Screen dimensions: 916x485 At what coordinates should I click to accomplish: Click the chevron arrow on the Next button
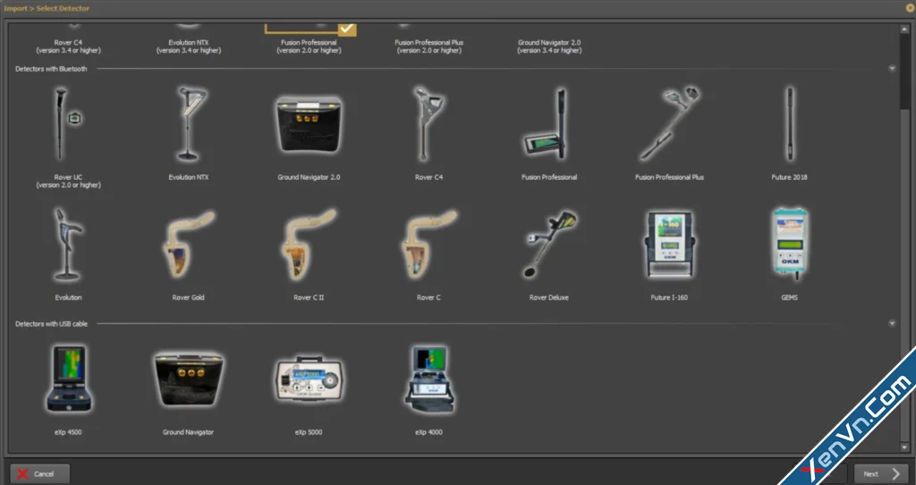point(895,474)
